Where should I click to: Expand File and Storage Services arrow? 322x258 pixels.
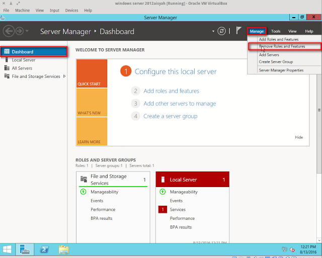point(64,76)
